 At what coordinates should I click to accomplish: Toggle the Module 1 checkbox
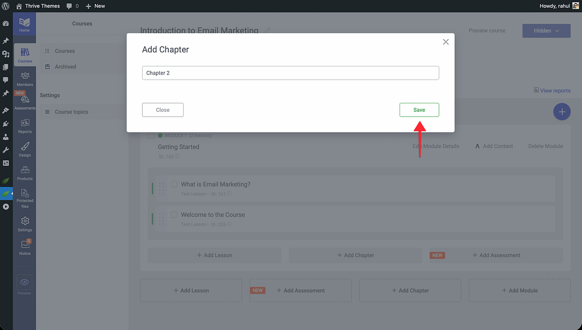pyautogui.click(x=151, y=136)
